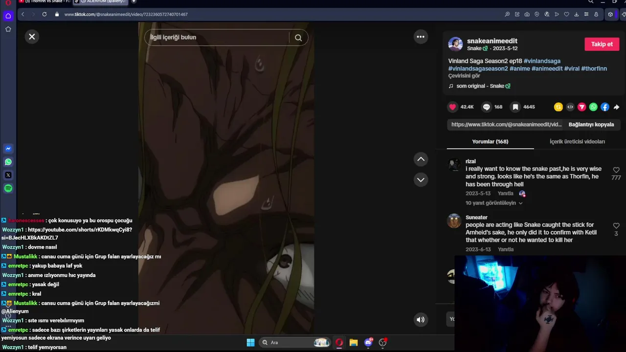
Task: Reply to rizal's comment with 'Yanıtla'
Action: 506,194
